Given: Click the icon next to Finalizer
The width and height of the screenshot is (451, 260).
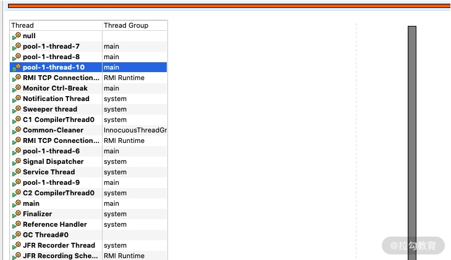Looking at the screenshot, I should coord(17,214).
